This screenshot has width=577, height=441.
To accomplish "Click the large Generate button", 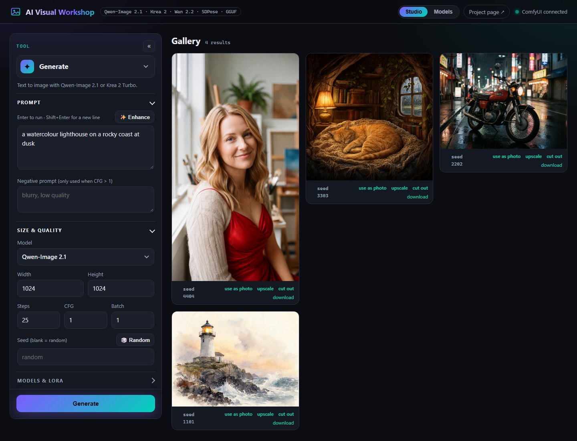I will 86,404.
